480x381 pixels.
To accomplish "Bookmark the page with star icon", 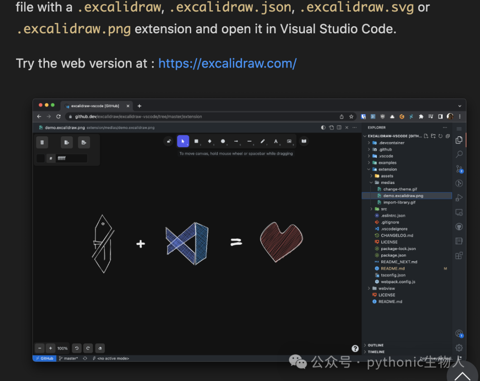I will tap(351, 116).
